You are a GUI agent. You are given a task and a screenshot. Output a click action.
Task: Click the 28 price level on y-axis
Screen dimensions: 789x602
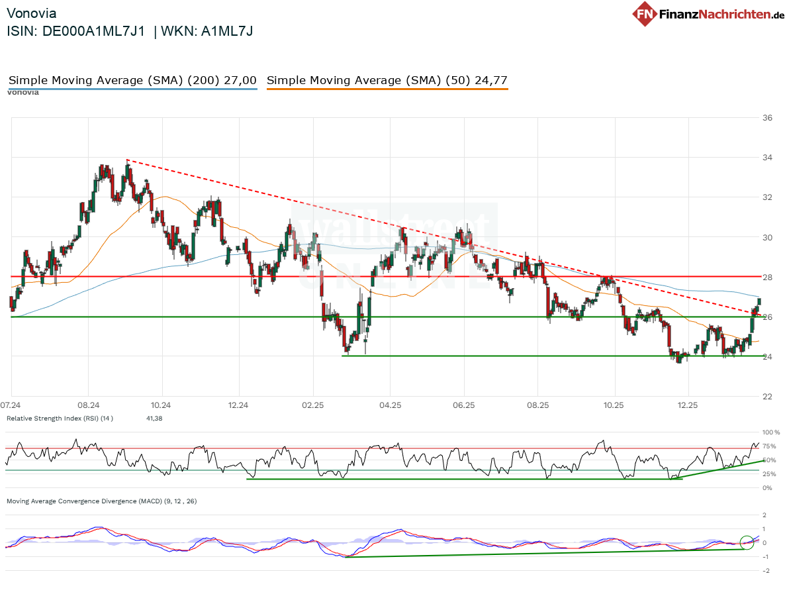(768, 277)
